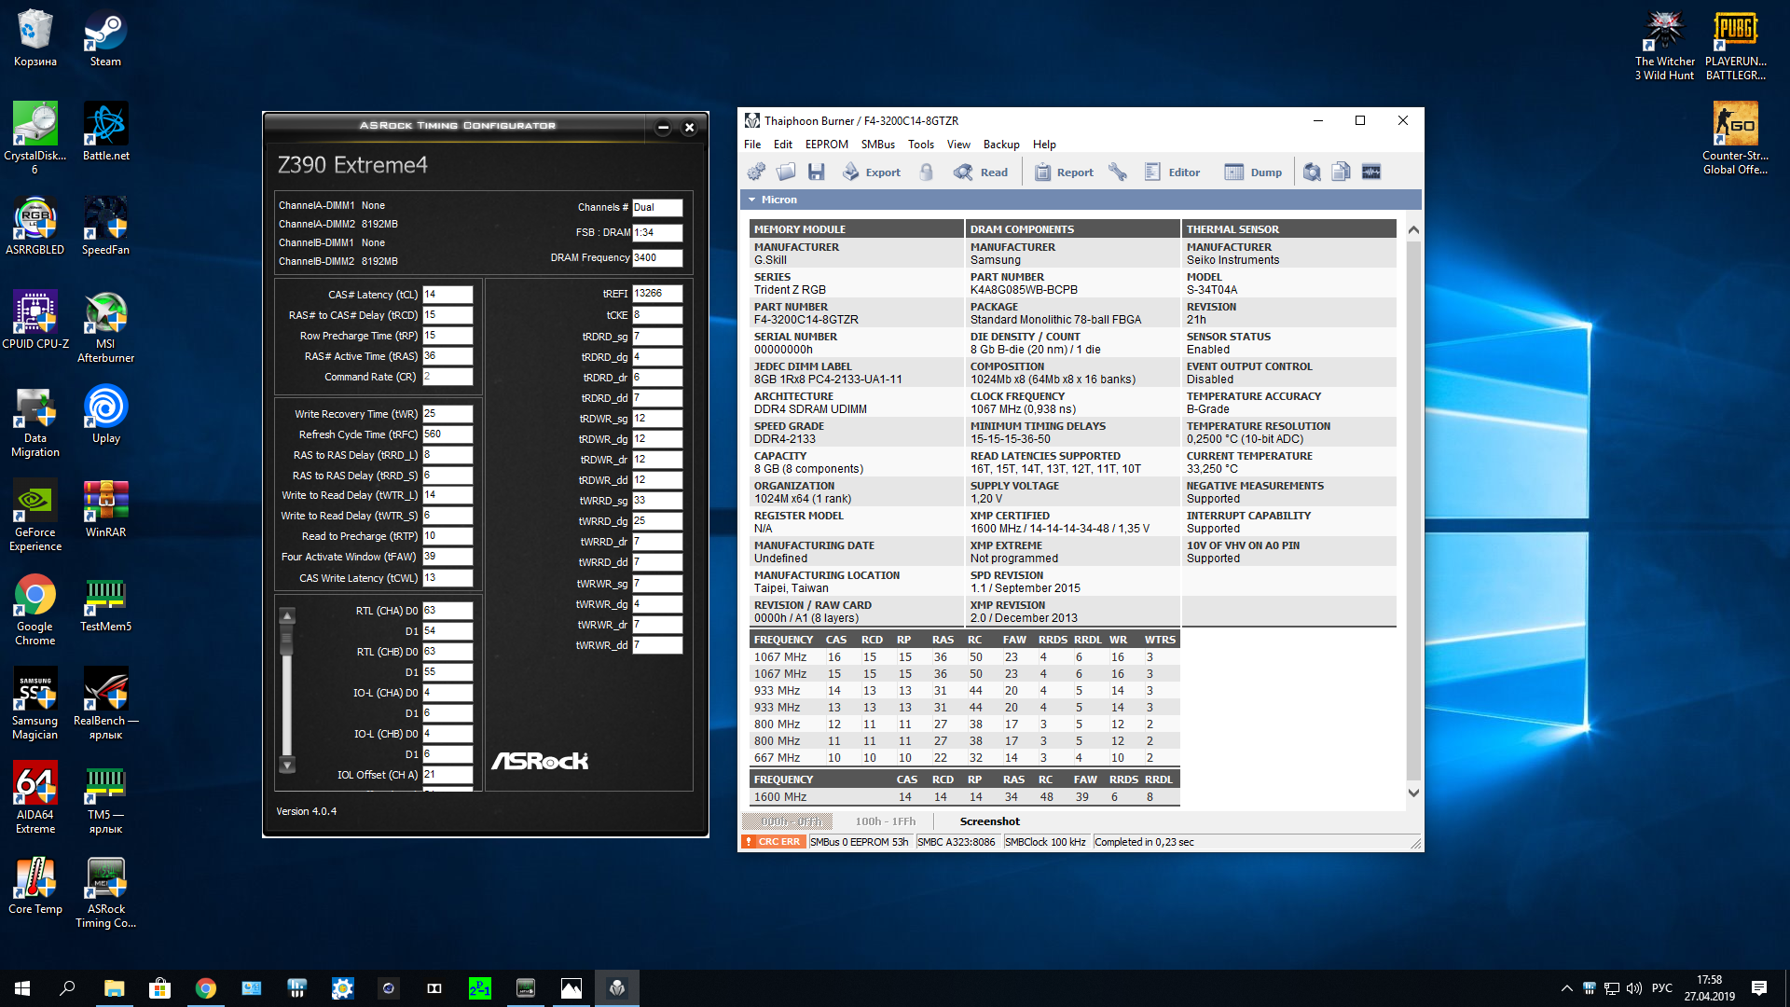This screenshot has height=1007, width=1790.
Task: Click the floppy disk save icon
Action: (816, 172)
